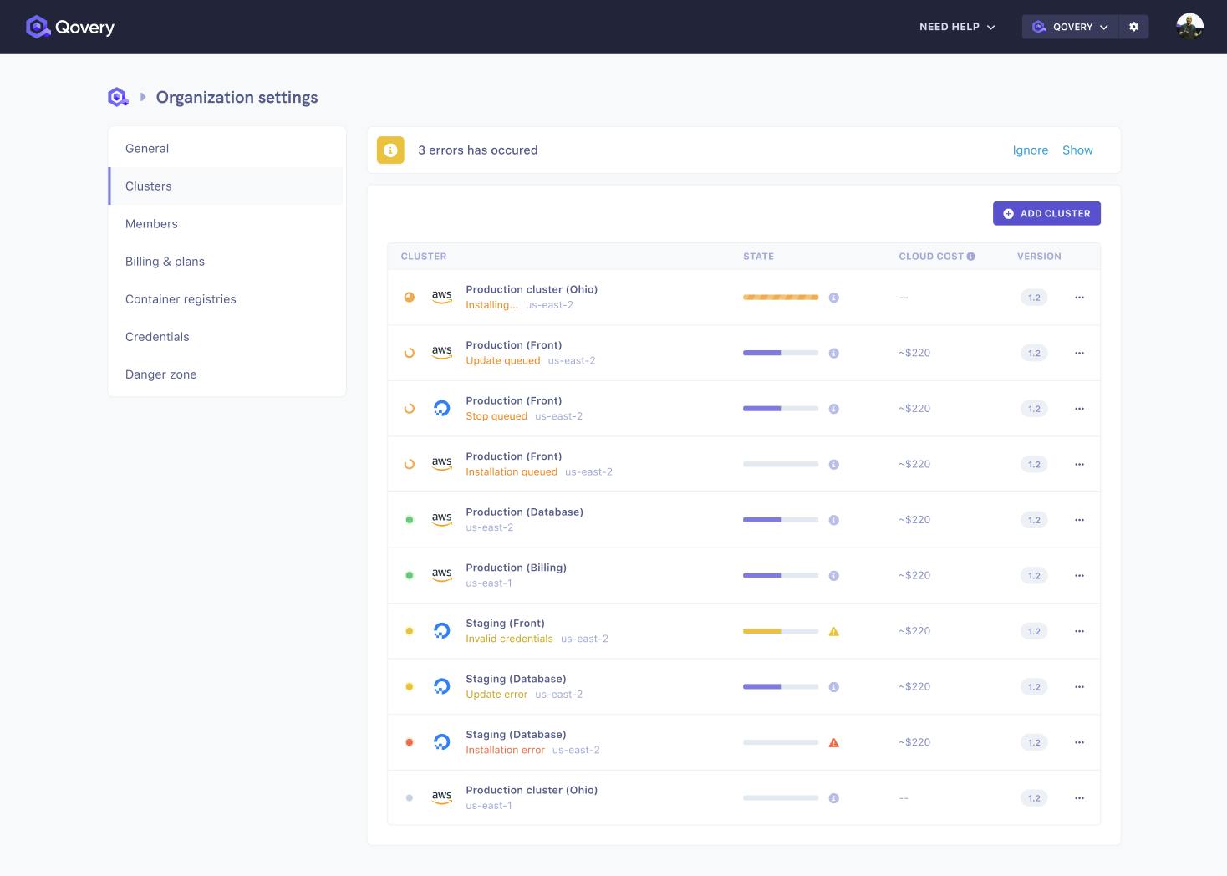Click DigitalOcean logo of Stop queued row
This screenshot has width=1227, height=876.
[442, 409]
